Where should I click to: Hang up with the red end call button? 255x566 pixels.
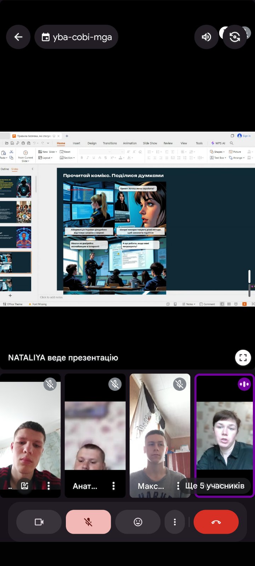[x=216, y=522]
